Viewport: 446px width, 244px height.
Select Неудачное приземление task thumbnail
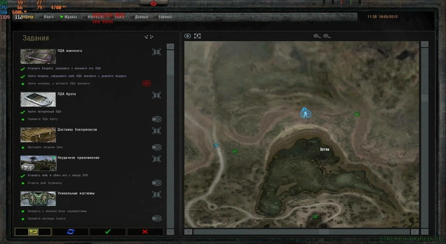(38, 163)
